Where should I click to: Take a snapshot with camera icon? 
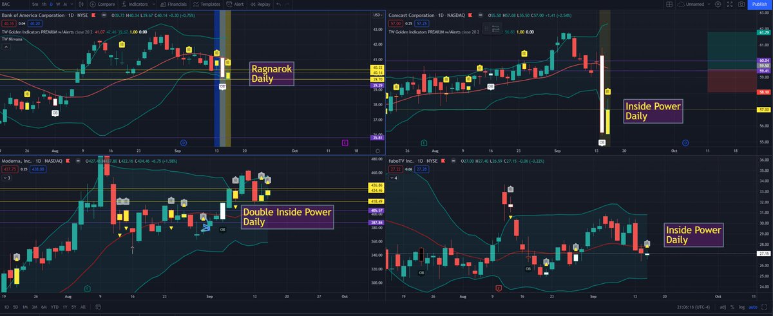(741, 5)
